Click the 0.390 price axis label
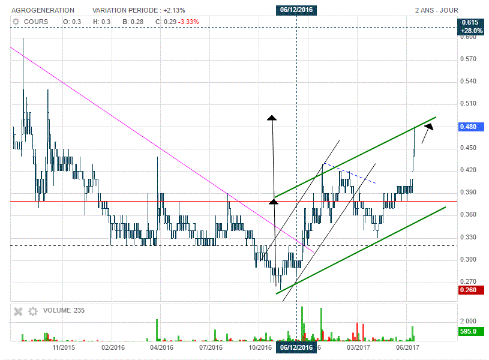Image resolution: width=489 pixels, height=360 pixels. [468, 192]
